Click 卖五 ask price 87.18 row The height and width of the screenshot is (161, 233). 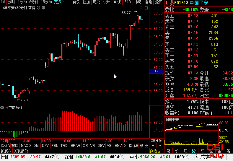(199, 16)
